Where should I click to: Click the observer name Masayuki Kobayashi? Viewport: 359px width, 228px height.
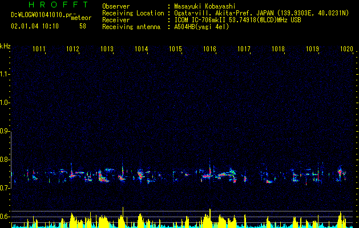click(x=205, y=6)
